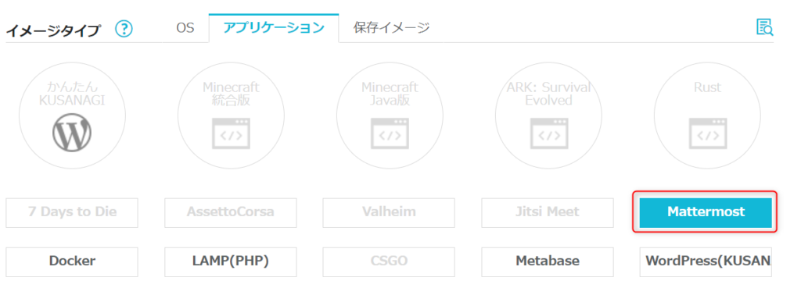Choose the Valheim application
Image resolution: width=801 pixels, height=288 pixels.
click(389, 212)
